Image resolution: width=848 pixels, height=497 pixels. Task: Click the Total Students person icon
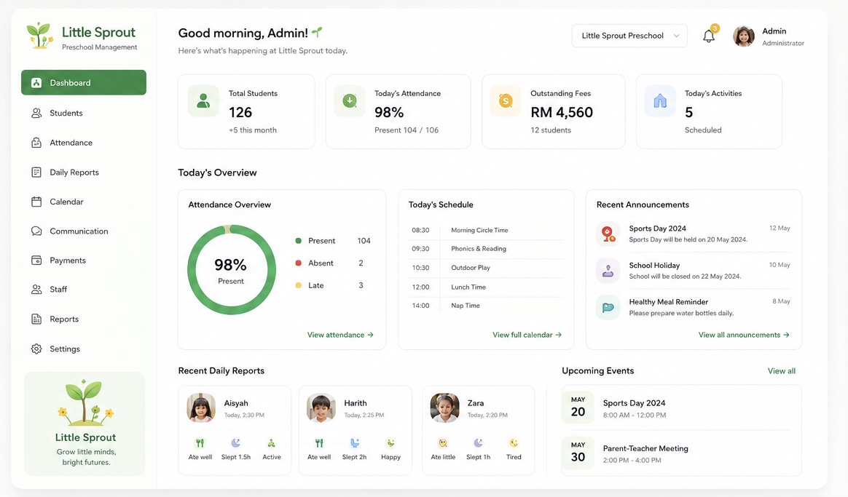tap(203, 101)
